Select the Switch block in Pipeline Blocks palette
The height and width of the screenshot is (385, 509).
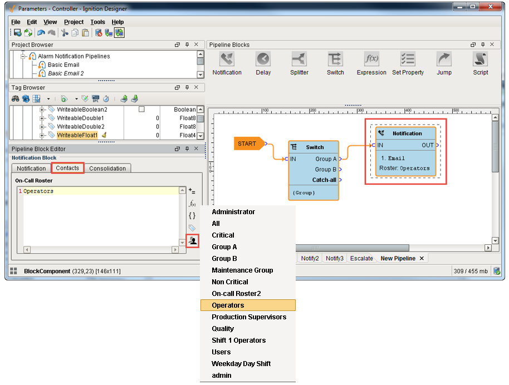[335, 64]
